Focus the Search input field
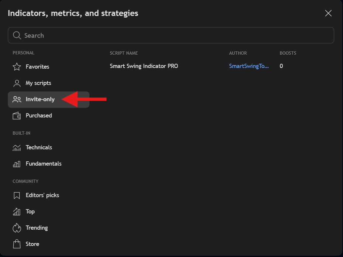The height and width of the screenshot is (257, 343). pos(176,35)
